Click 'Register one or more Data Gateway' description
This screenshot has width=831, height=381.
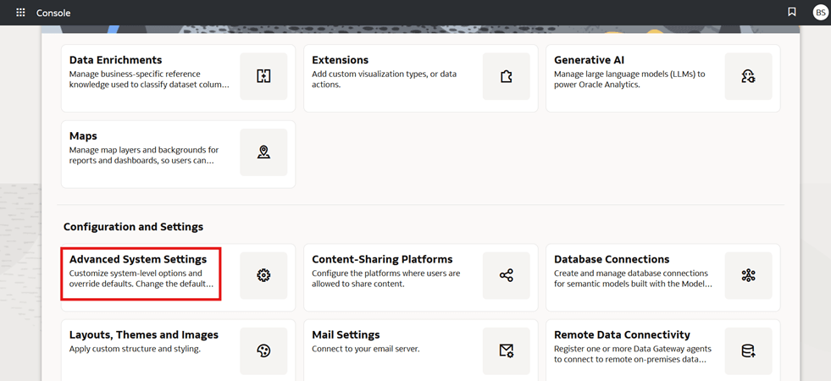633,354
